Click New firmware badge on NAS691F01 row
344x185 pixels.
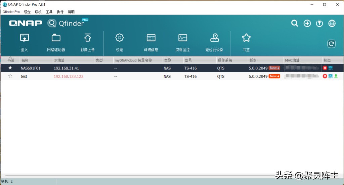click(274, 68)
